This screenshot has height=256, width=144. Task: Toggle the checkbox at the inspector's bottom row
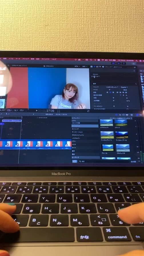click(127, 109)
